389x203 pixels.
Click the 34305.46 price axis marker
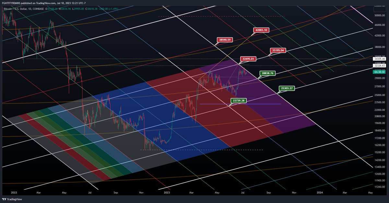coord(379,59)
